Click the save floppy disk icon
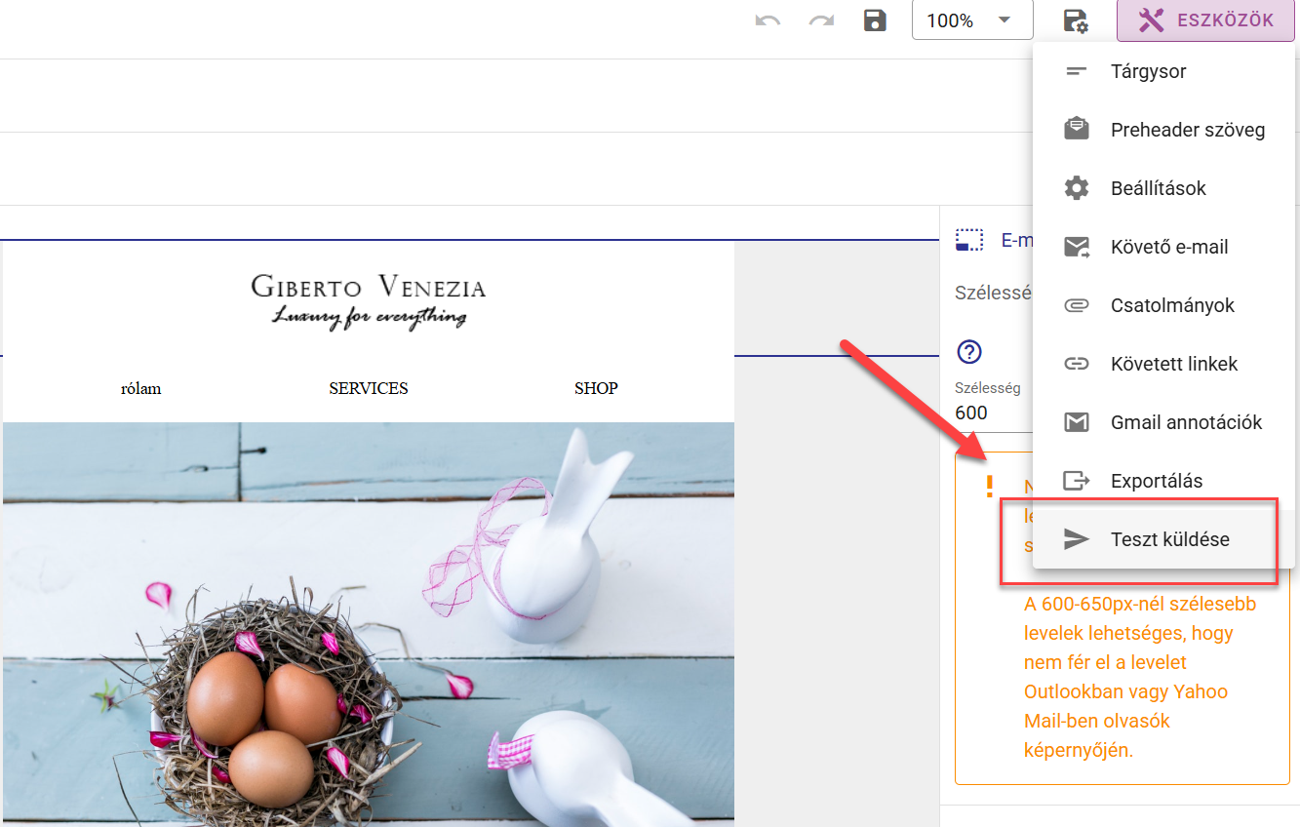 [x=875, y=20]
